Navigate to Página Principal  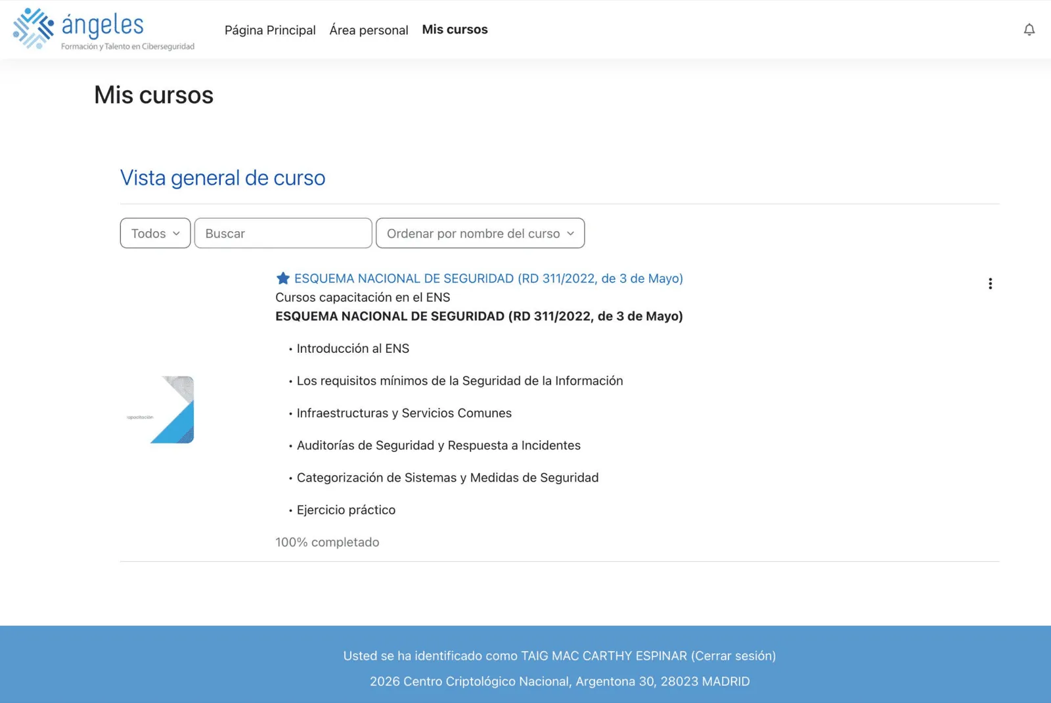coord(270,30)
